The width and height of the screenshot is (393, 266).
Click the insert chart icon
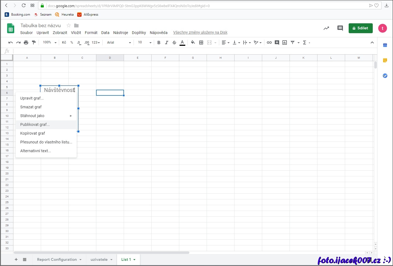tap(285, 43)
